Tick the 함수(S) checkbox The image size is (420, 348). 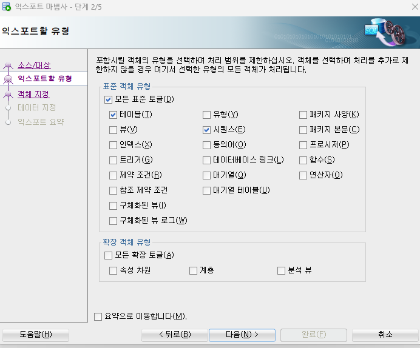coord(303,161)
